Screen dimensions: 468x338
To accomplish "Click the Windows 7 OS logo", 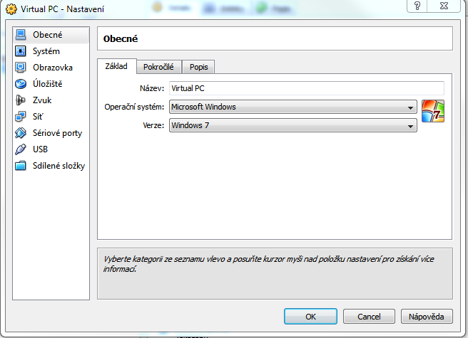I will coord(433,111).
